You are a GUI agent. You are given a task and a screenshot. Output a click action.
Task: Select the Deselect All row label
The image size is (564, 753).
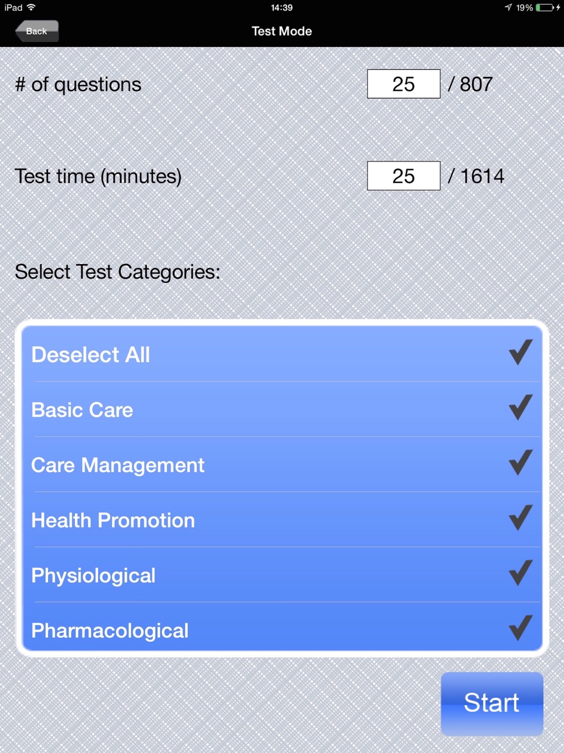(91, 355)
